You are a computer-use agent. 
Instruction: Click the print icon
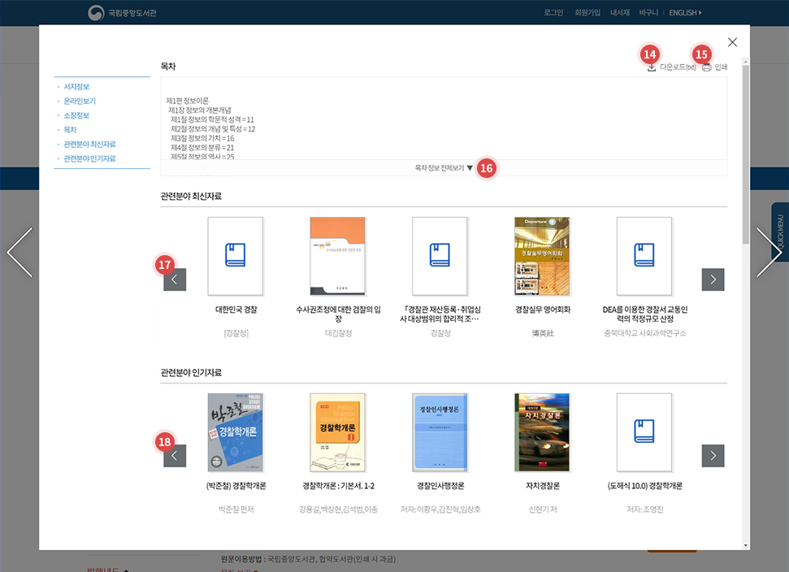click(x=706, y=67)
